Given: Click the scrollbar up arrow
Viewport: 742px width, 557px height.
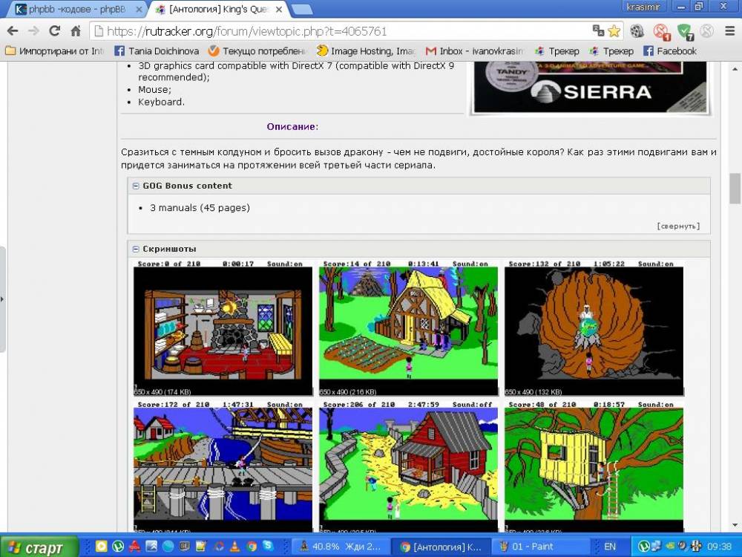Looking at the screenshot, I should 735,69.
